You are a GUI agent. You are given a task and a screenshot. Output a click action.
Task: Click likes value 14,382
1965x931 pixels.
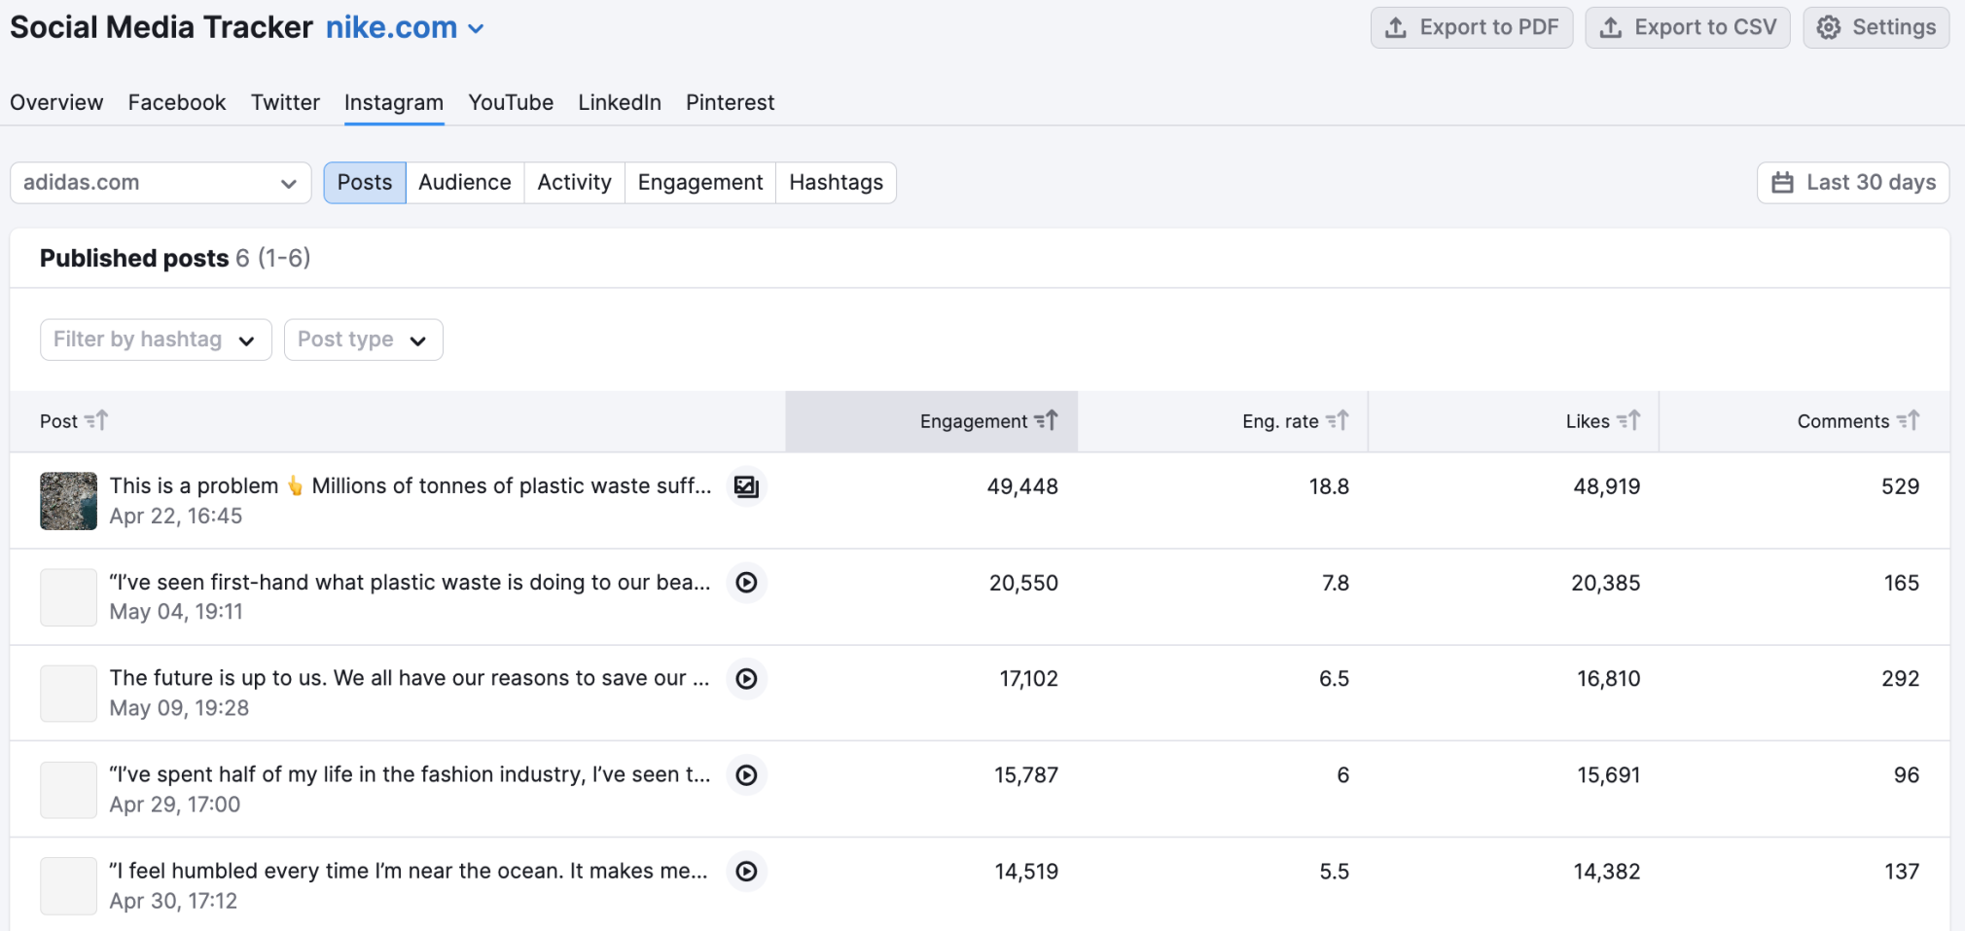point(1607,872)
